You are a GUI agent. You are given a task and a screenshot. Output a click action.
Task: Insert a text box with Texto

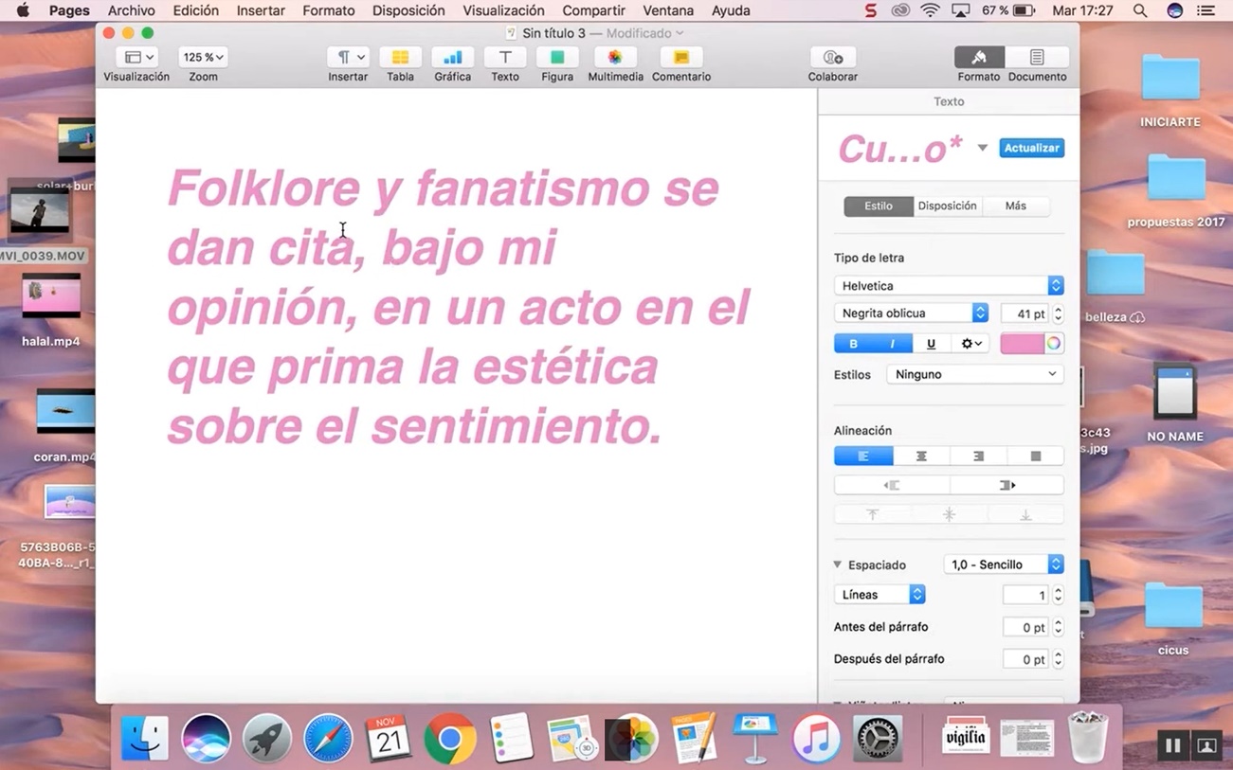[x=505, y=58]
